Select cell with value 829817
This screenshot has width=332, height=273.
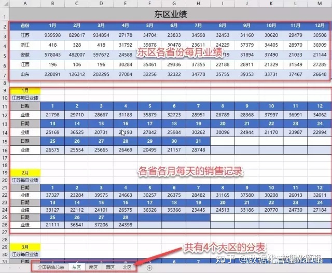(77, 35)
